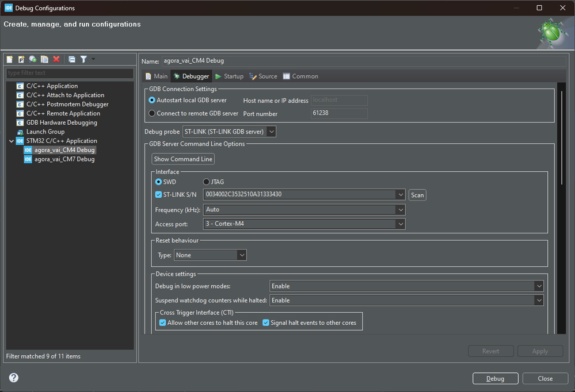575x392 pixels.
Task: Duplicate the selected launch configuration
Action: [x=44, y=59]
